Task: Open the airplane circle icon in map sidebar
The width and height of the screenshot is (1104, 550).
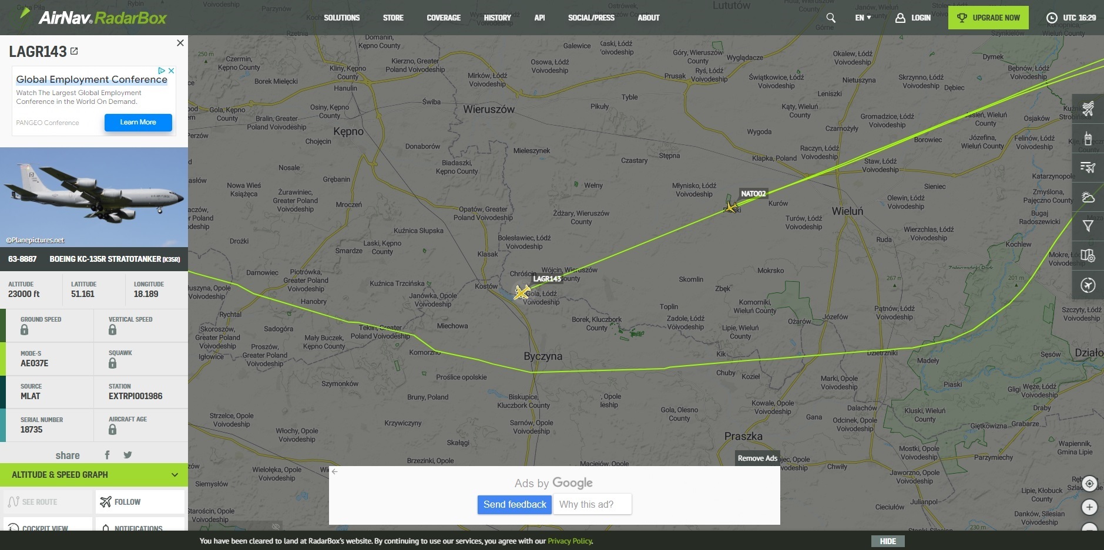Action: 1088,285
